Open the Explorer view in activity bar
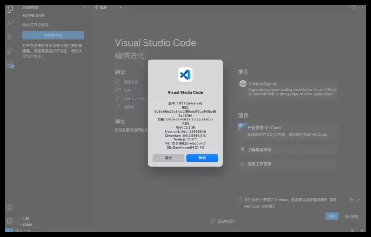This screenshot has width=371, height=237. coord(10,9)
